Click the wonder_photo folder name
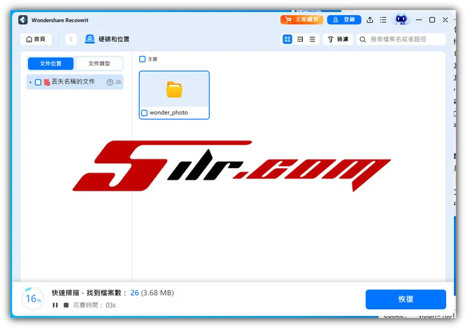 click(x=169, y=112)
